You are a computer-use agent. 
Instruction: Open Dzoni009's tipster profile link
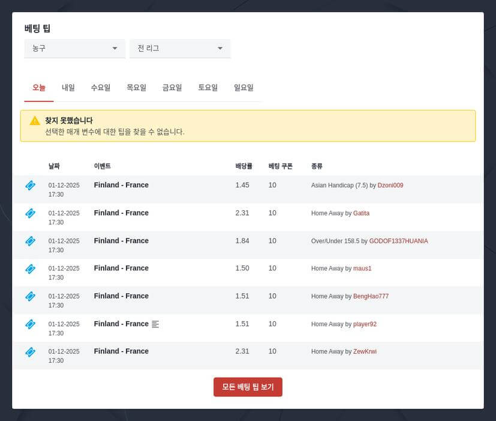pos(390,186)
